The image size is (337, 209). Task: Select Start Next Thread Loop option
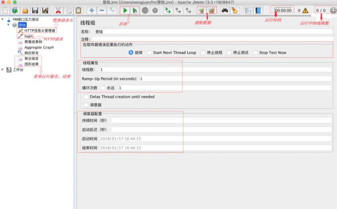(149, 53)
